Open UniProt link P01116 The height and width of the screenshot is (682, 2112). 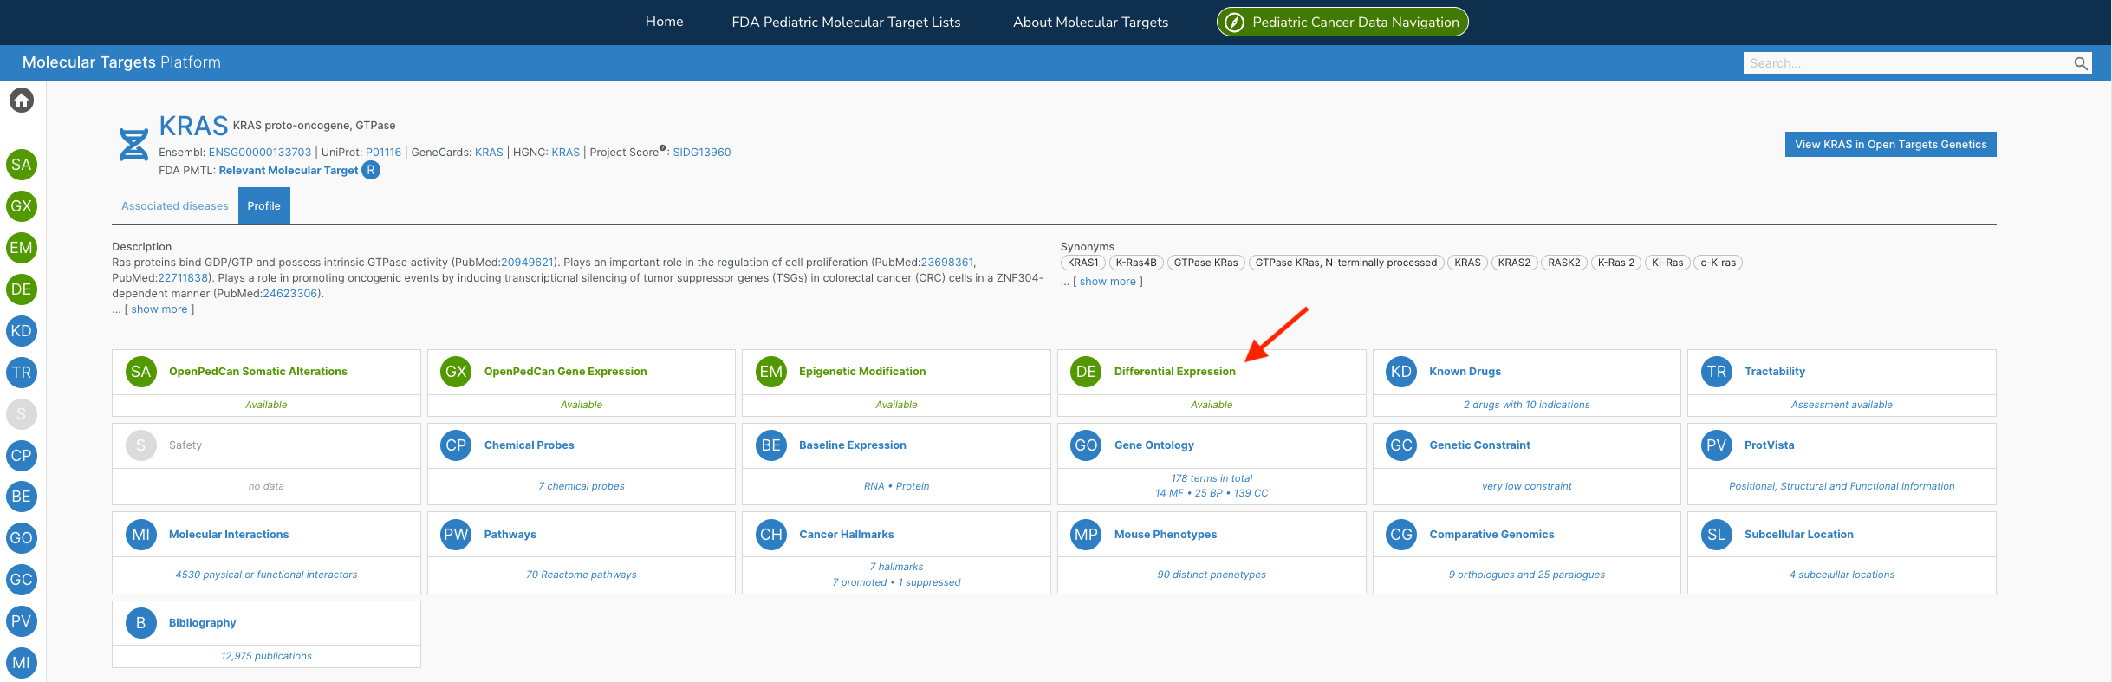384,153
